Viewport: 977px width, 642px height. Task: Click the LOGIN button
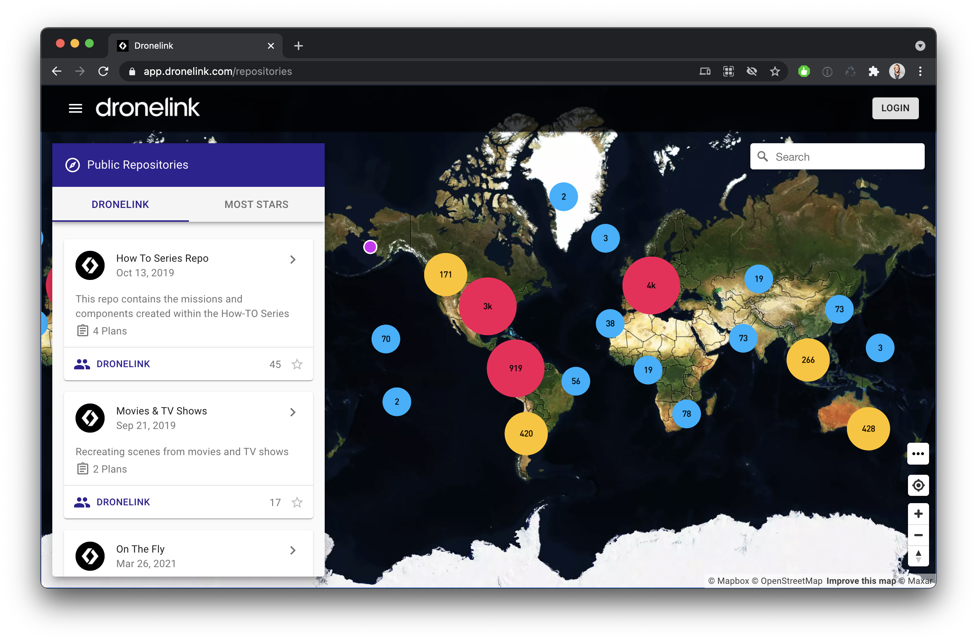click(x=895, y=108)
